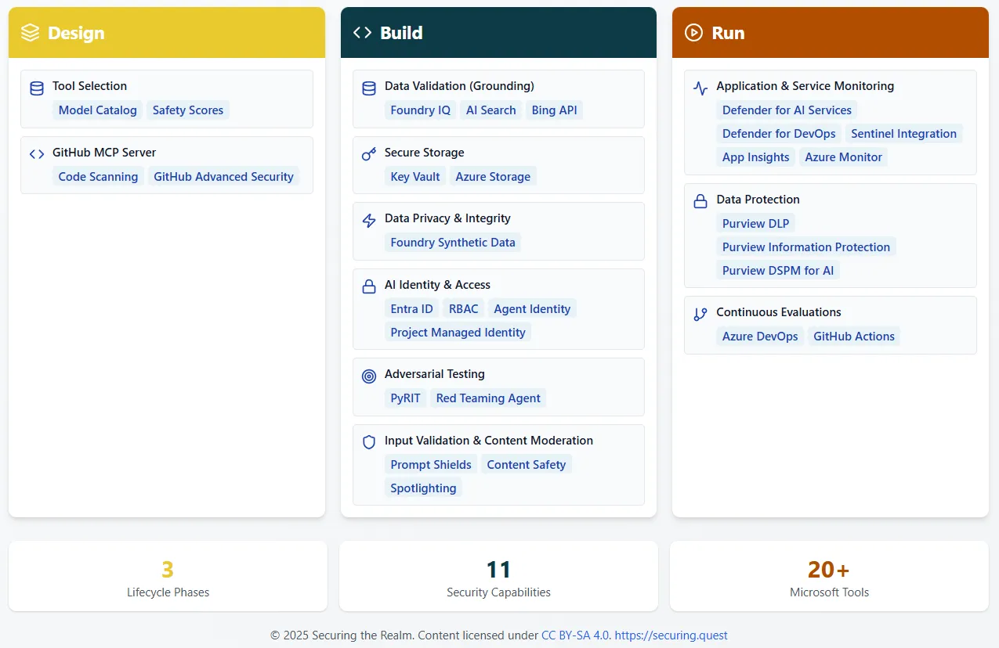Viewport: 999px width, 648px height.
Task: Click the Purview DLP tag under Data Protection
Action: pyautogui.click(x=755, y=223)
